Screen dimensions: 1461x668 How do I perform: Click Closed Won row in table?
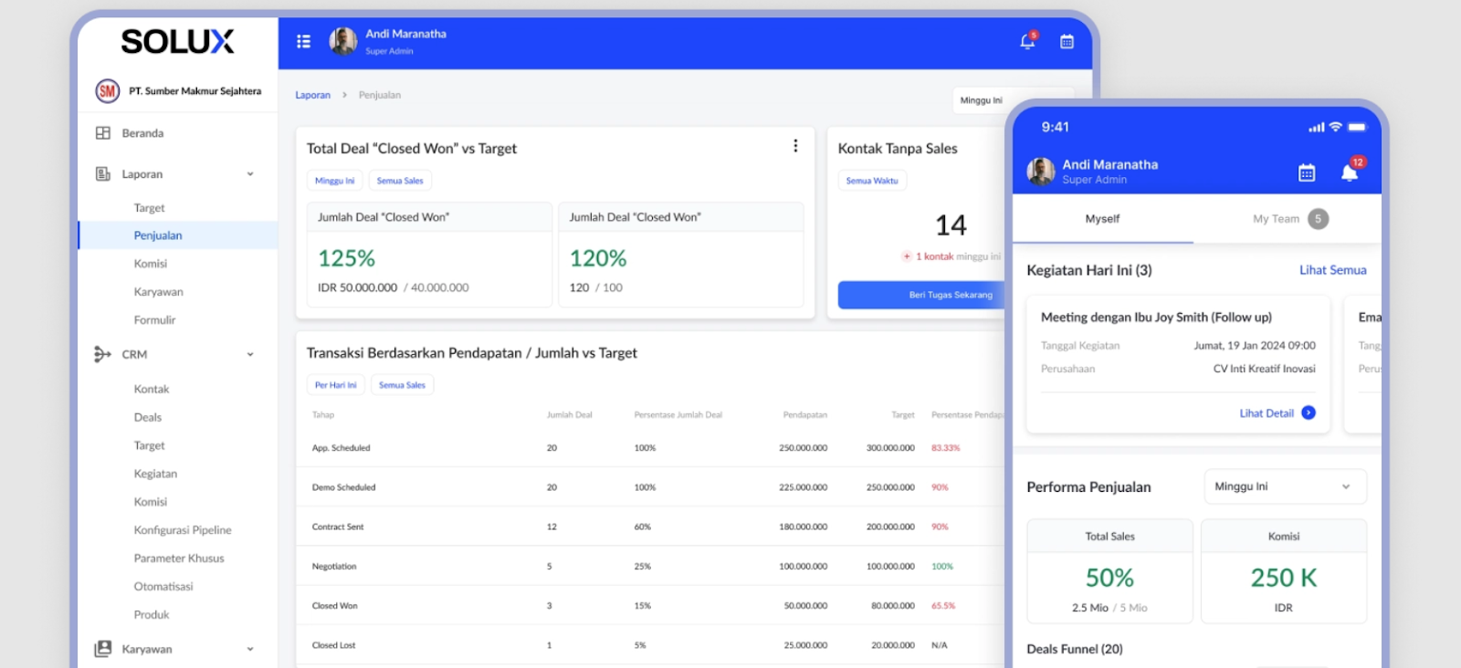coord(650,605)
